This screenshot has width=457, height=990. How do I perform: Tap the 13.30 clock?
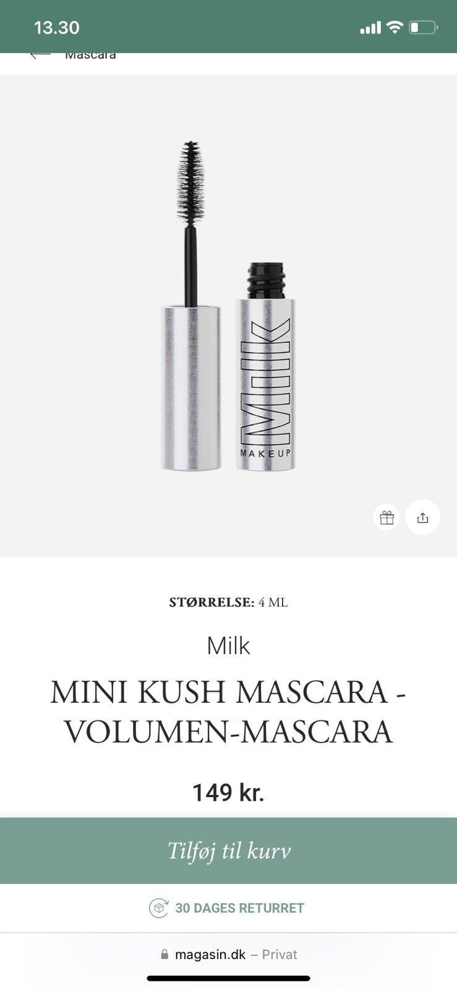pyautogui.click(x=56, y=27)
